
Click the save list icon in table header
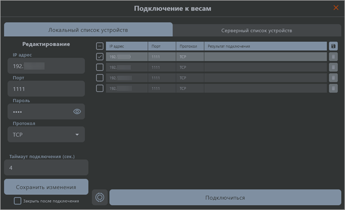333,46
